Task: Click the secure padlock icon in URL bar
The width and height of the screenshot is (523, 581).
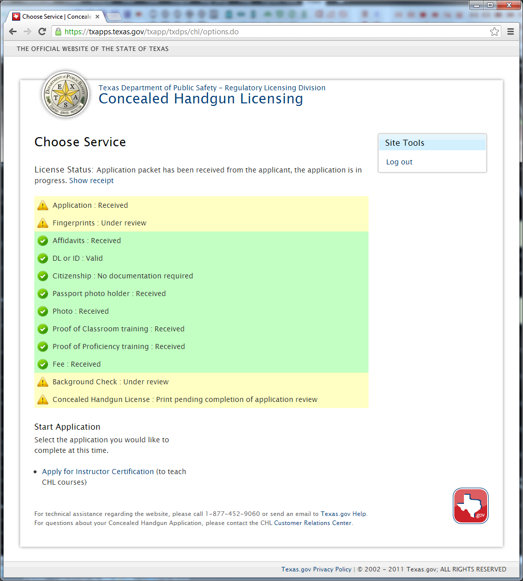Action: [58, 32]
